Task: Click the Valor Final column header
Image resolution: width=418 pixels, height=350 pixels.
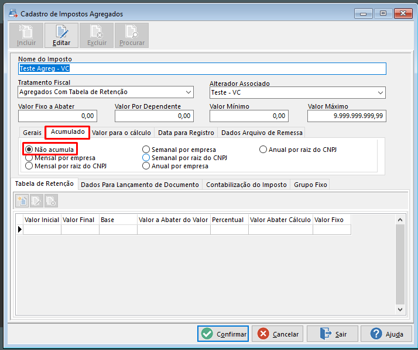Action: point(80,220)
